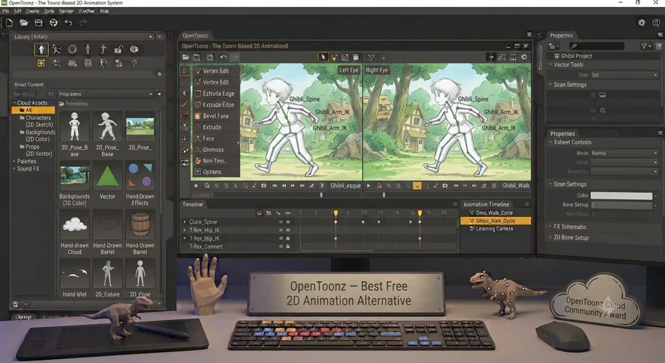Click the question mark icon in Library toolbar
Screen dimensions: 665x363
[x=134, y=64]
